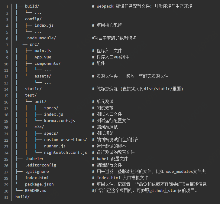Click index.js under config/
220x204 pixels.
44,25
